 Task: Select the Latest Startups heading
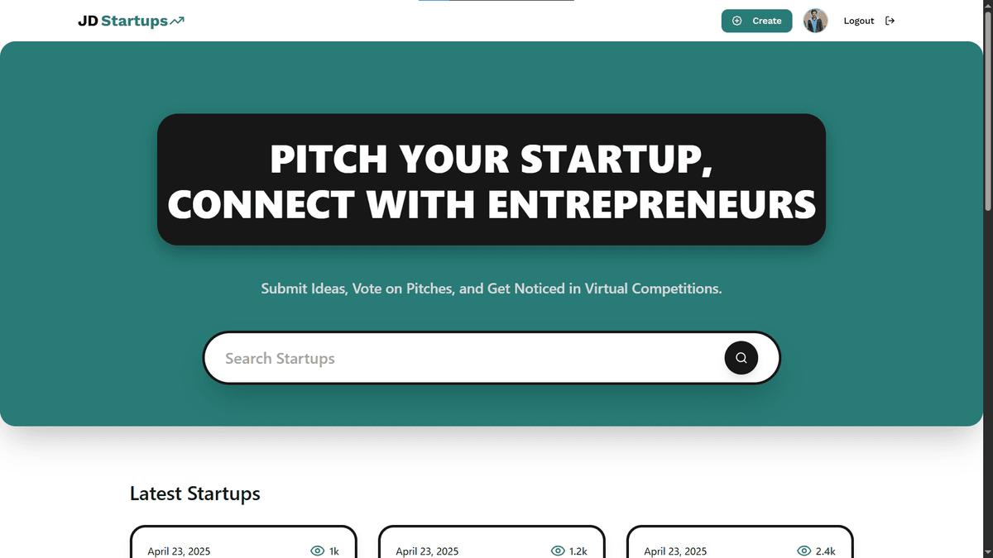coord(194,494)
